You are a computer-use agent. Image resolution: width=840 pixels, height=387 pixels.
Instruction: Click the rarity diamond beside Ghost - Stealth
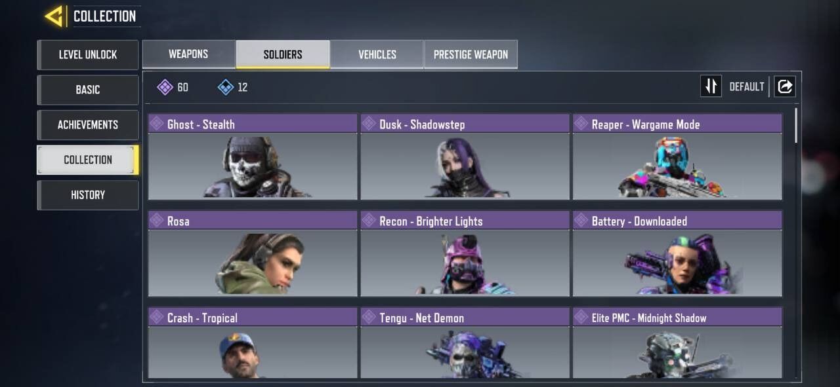click(157, 124)
